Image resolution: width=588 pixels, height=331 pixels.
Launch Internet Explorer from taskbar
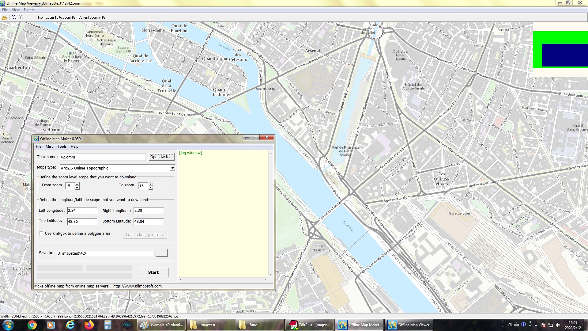[x=70, y=325]
